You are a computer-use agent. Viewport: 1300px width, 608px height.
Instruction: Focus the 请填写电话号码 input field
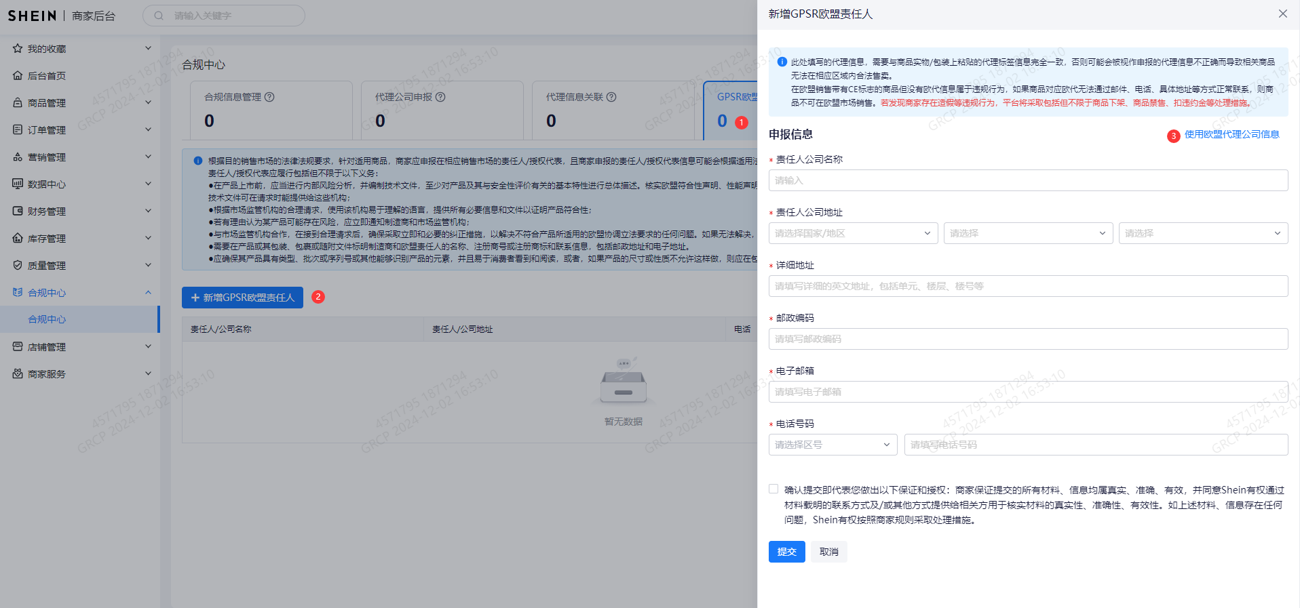(1096, 445)
